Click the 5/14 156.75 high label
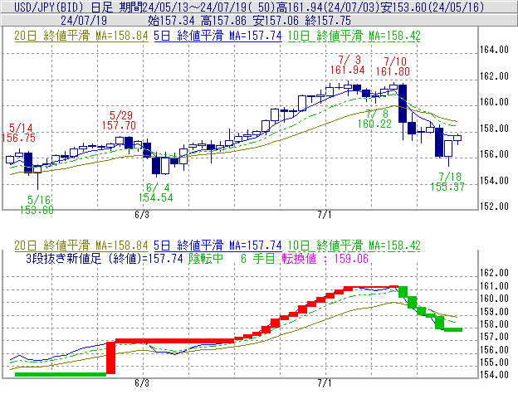The height and width of the screenshot is (394, 518). [18, 133]
